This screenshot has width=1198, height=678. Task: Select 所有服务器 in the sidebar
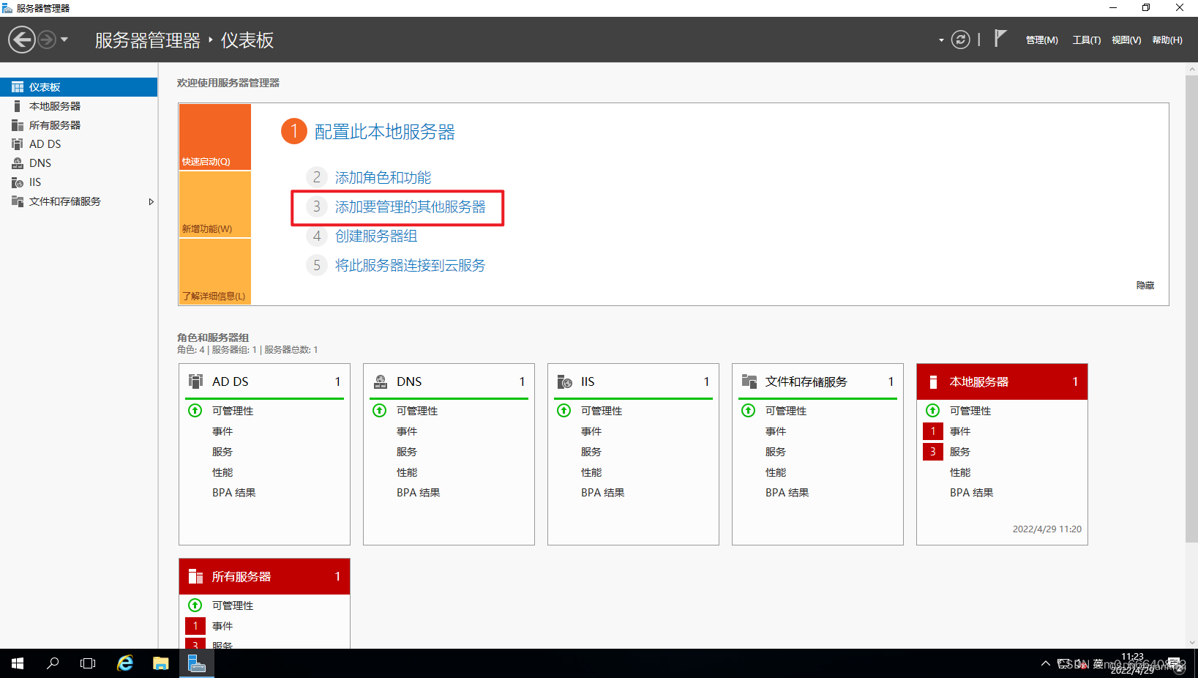click(78, 125)
